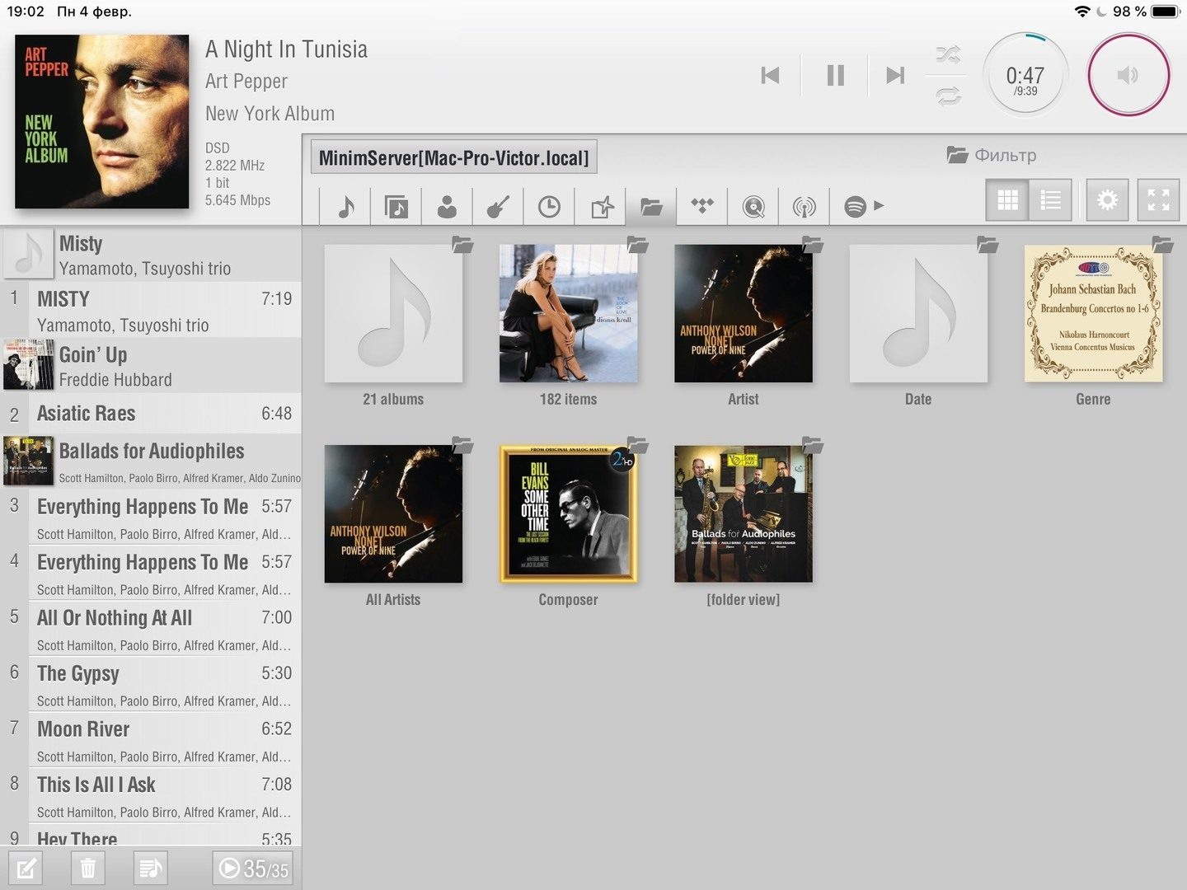Select the TIDAL streaming icon

coord(702,206)
